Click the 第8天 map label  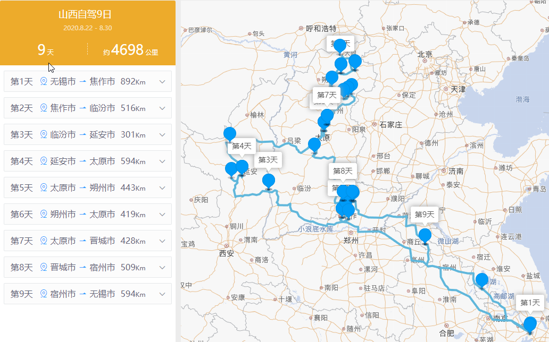343,171
